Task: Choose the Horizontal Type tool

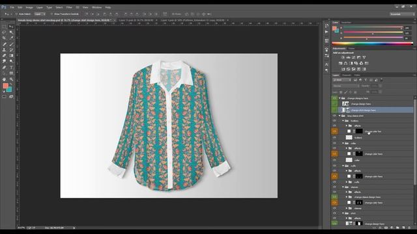Action: click(x=11, y=68)
